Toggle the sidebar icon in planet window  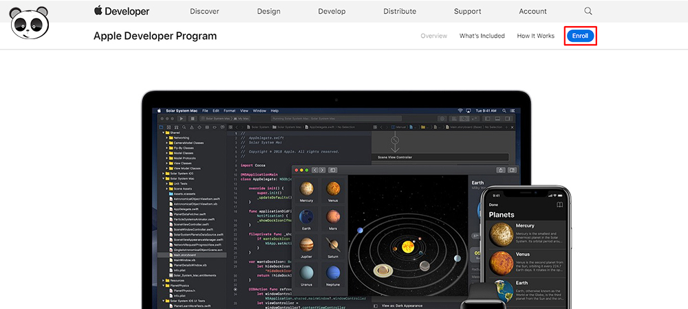(x=332, y=170)
